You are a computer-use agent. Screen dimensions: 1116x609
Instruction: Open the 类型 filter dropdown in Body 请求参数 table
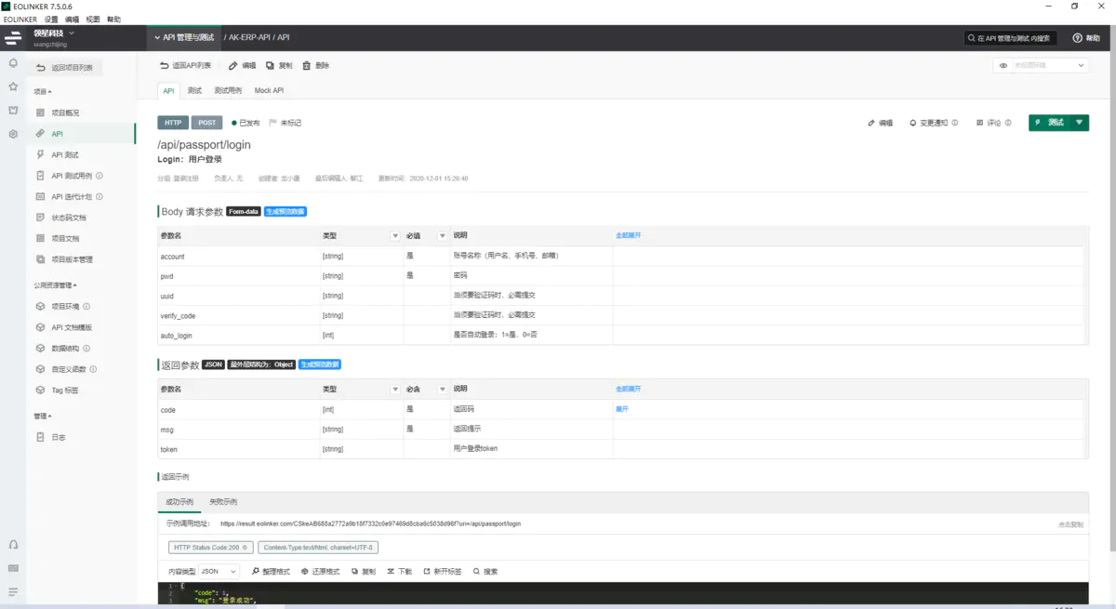(394, 236)
